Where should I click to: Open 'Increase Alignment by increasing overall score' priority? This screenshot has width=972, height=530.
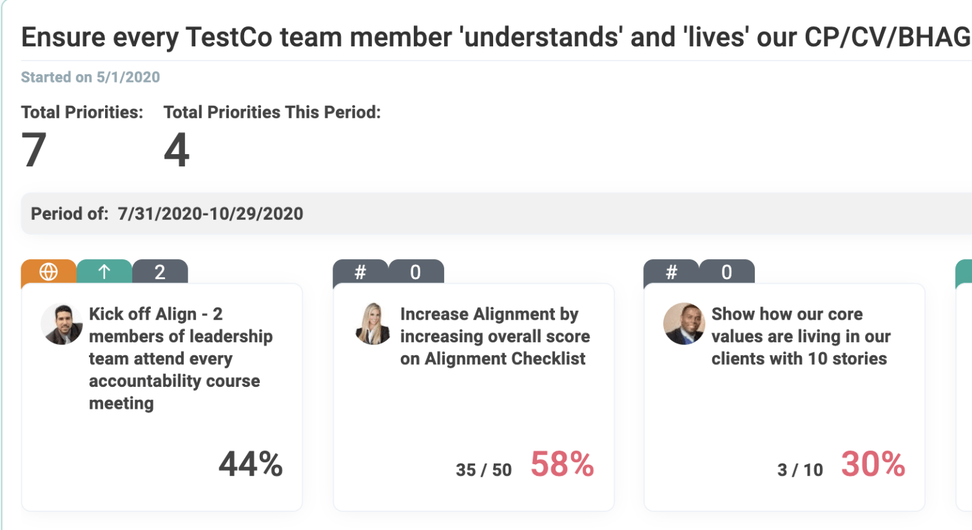tap(494, 336)
